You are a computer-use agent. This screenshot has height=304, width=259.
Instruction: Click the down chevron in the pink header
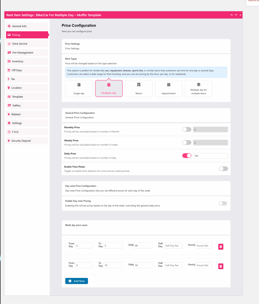tap(236, 15)
